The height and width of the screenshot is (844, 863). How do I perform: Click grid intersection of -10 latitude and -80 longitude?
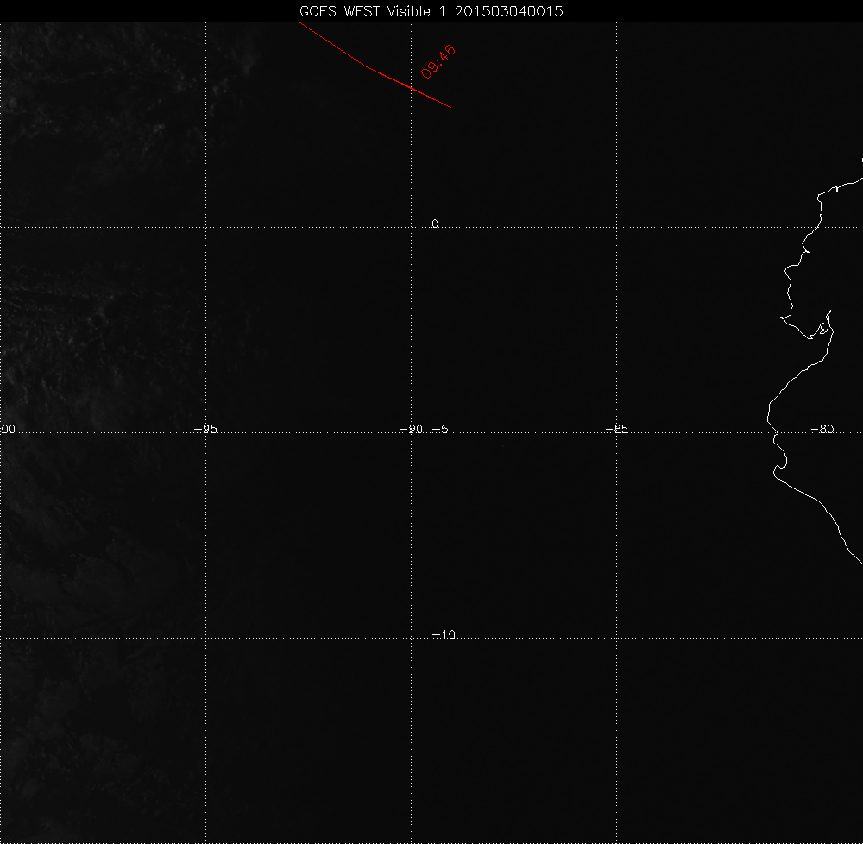[x=822, y=638]
